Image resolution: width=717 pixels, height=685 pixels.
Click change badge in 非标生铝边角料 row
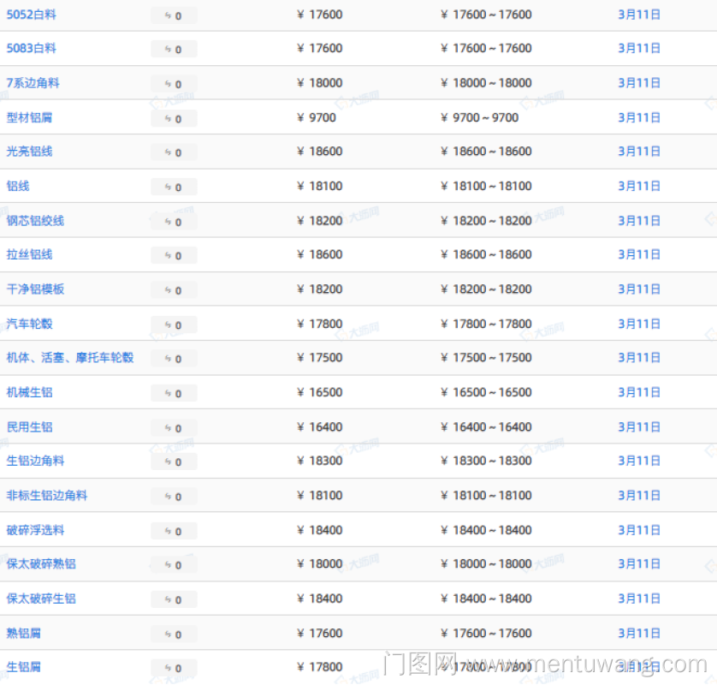coord(174,496)
